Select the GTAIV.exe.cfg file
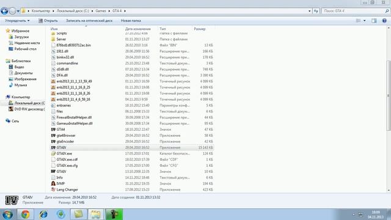Image resolution: width=391 pixels, height=220 pixels. [67, 166]
